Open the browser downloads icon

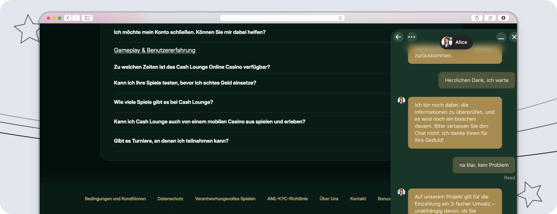[503, 18]
